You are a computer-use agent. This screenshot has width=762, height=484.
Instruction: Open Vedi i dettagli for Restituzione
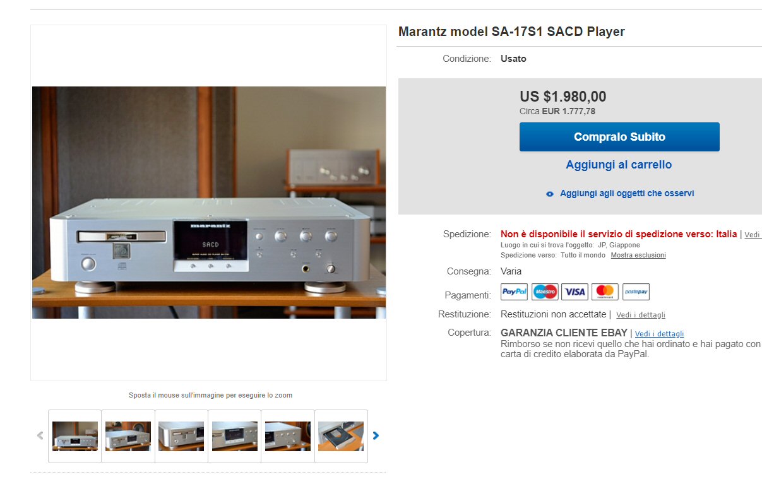click(641, 315)
